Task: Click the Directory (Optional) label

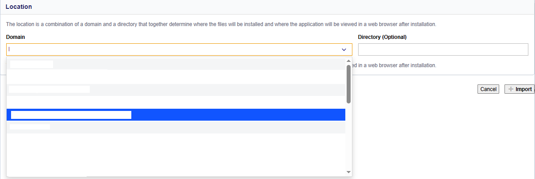Action: 382,37
